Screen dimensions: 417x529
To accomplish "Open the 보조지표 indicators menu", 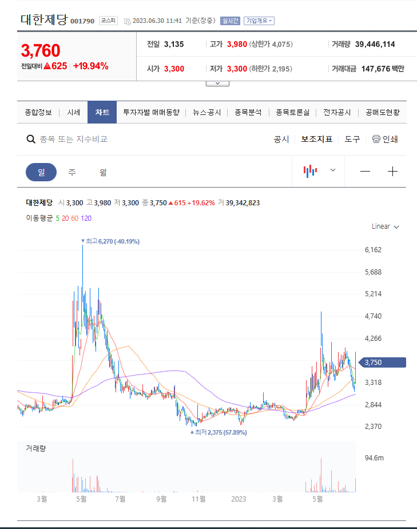I will pyautogui.click(x=316, y=139).
